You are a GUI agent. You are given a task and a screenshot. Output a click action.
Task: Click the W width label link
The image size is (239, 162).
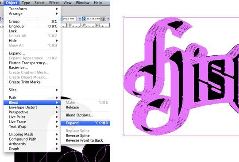pos(80,19)
